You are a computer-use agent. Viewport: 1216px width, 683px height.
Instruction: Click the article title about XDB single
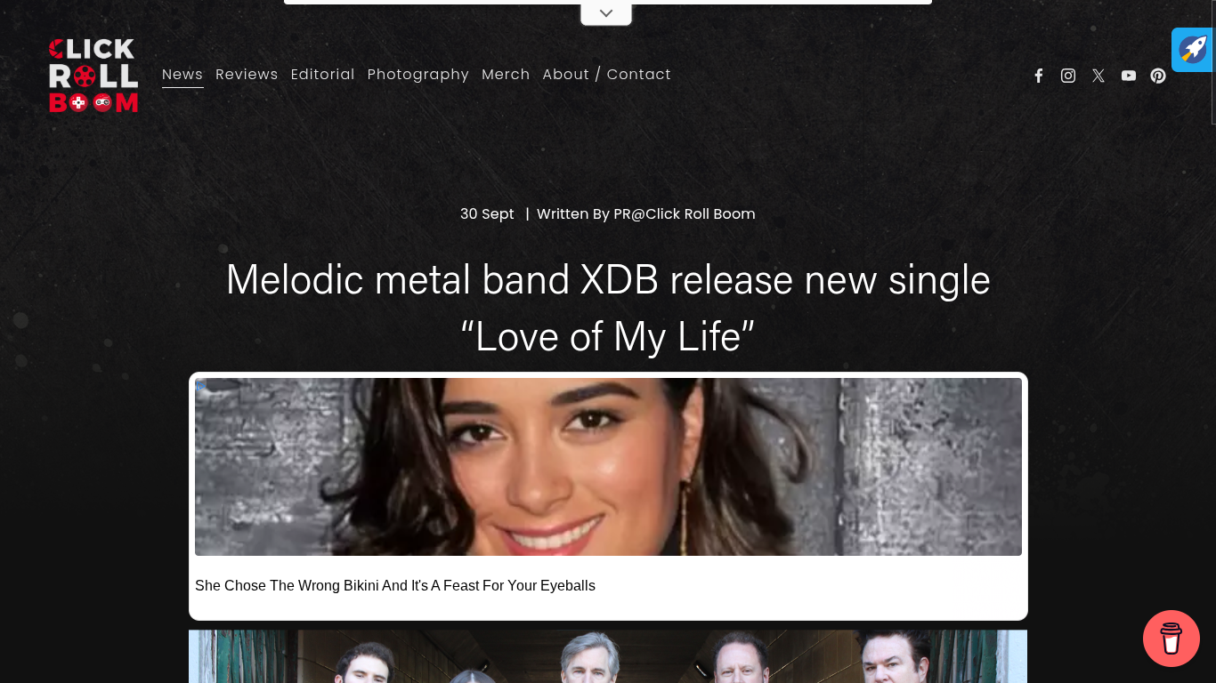point(608,308)
